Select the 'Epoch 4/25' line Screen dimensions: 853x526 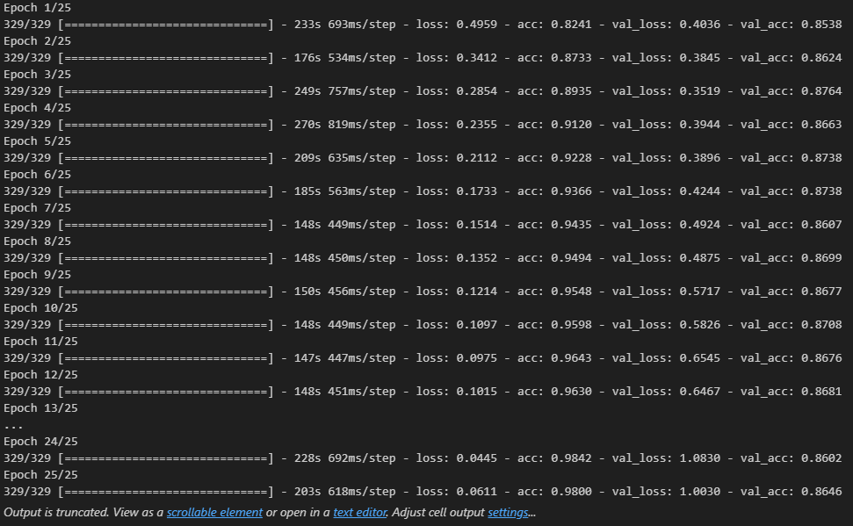(37, 108)
